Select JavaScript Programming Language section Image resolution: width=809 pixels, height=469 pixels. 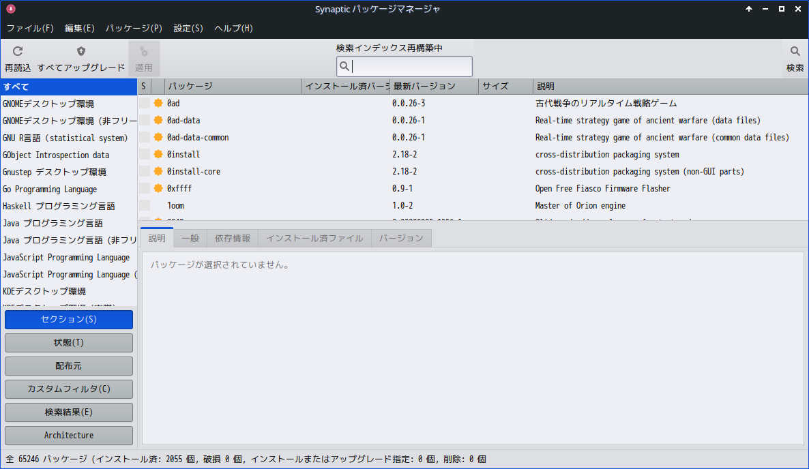(69, 257)
